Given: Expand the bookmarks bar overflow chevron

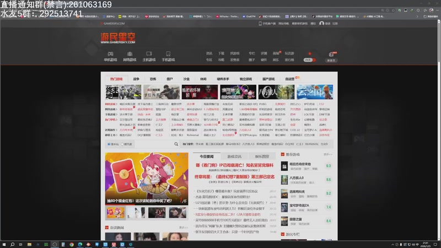Looking at the screenshot, I should pyautogui.click(x=417, y=17).
